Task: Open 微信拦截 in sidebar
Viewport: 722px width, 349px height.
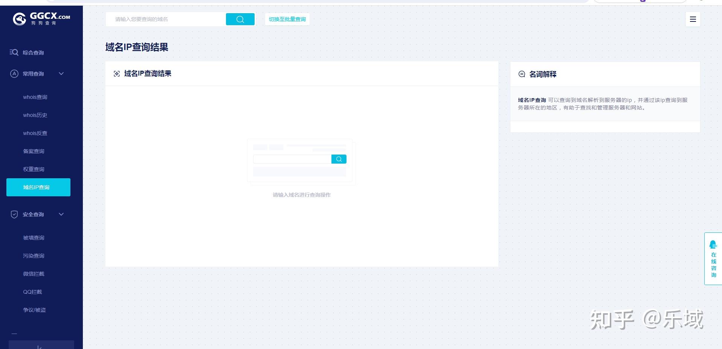Action: [34, 274]
